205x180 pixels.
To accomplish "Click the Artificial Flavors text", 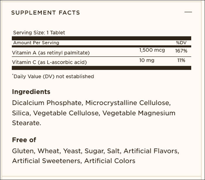I will click(151, 151).
